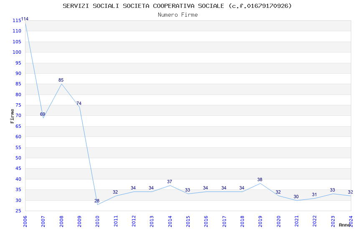
Task: Click the x-axis year label 2009
Action: pyautogui.click(x=79, y=221)
